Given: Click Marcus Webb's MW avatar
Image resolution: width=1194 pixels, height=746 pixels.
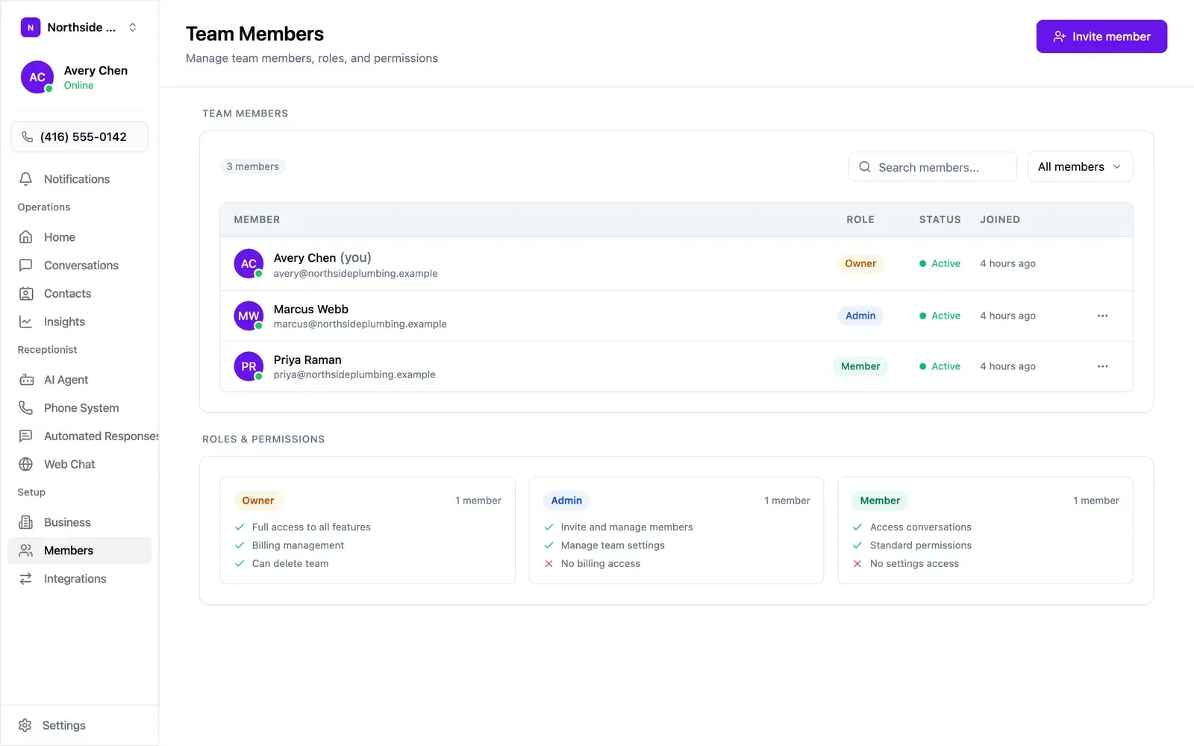Looking at the screenshot, I should (249, 316).
